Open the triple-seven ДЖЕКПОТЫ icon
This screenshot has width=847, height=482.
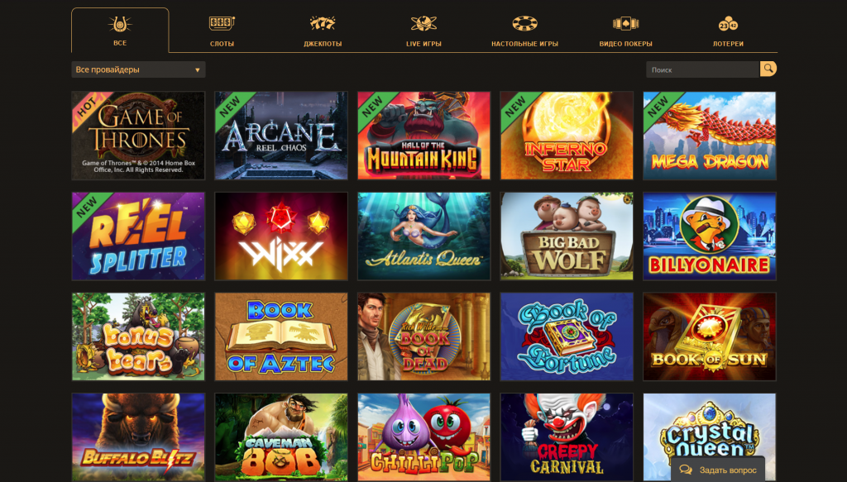pos(323,23)
